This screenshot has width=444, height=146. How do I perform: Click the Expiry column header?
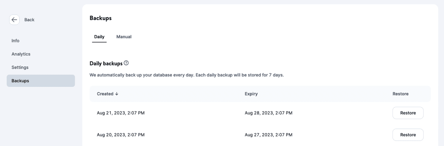pyautogui.click(x=251, y=94)
